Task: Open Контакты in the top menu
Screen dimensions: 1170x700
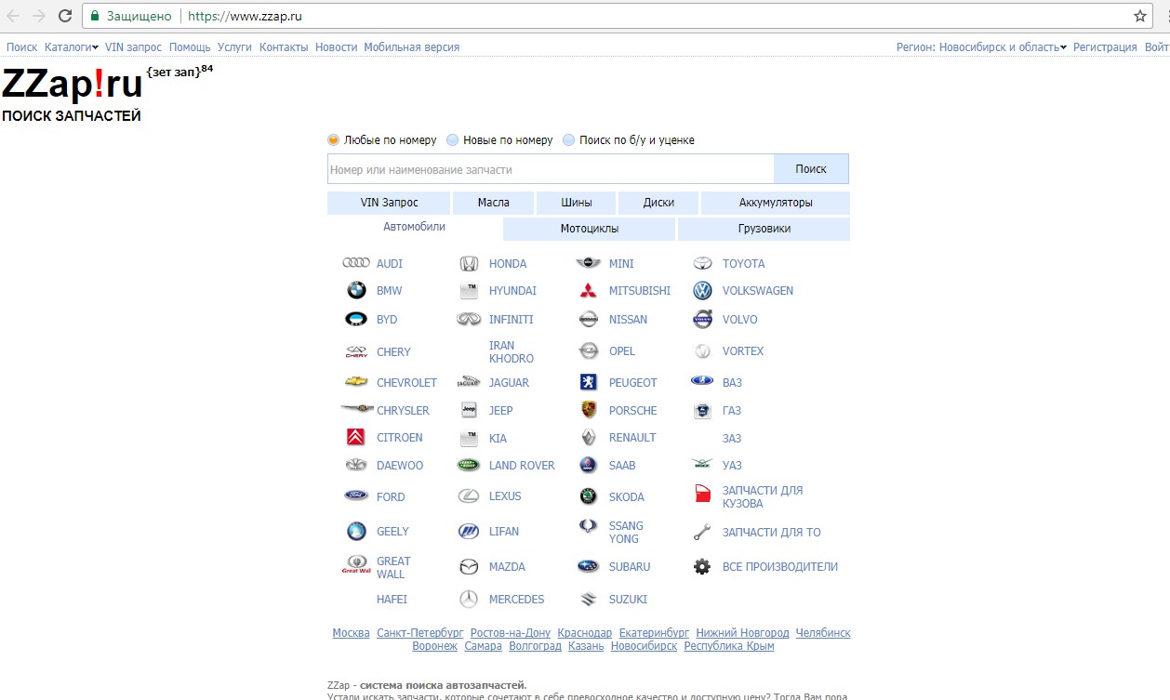Action: tap(284, 46)
